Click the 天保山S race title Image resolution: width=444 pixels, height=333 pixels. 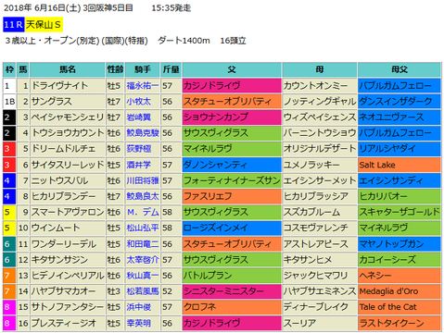point(44,25)
